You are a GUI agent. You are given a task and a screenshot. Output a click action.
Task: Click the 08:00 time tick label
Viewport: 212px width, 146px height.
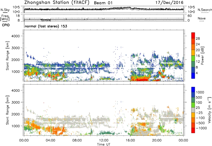coord(77,140)
